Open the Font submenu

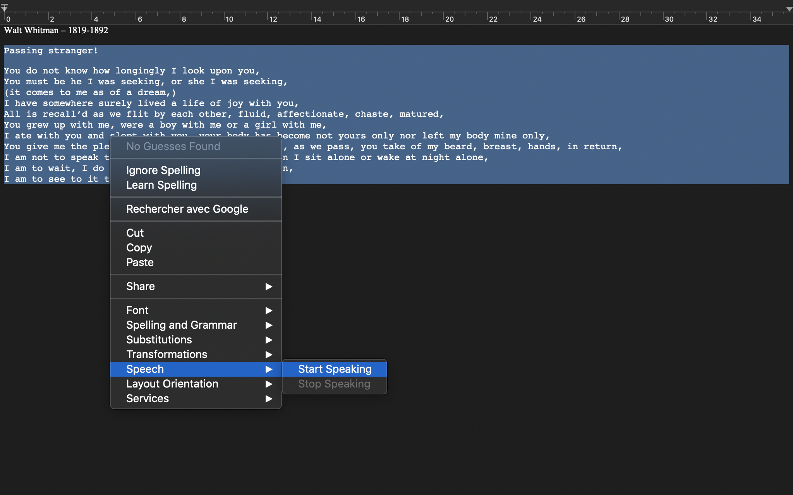pyautogui.click(x=196, y=310)
